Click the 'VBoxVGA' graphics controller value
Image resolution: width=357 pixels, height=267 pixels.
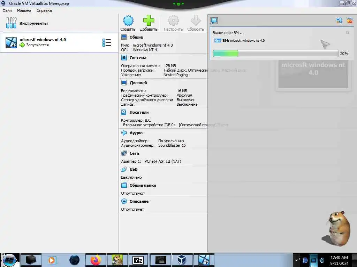coord(184,95)
